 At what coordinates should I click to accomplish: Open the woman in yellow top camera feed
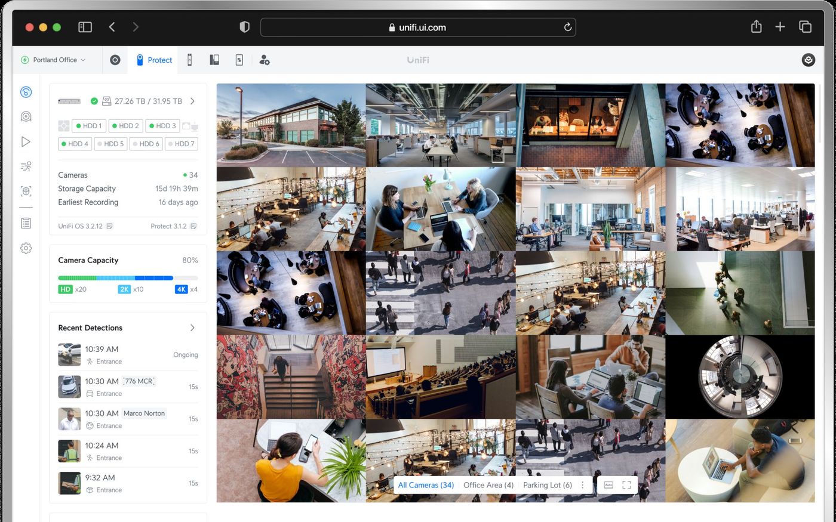point(291,461)
